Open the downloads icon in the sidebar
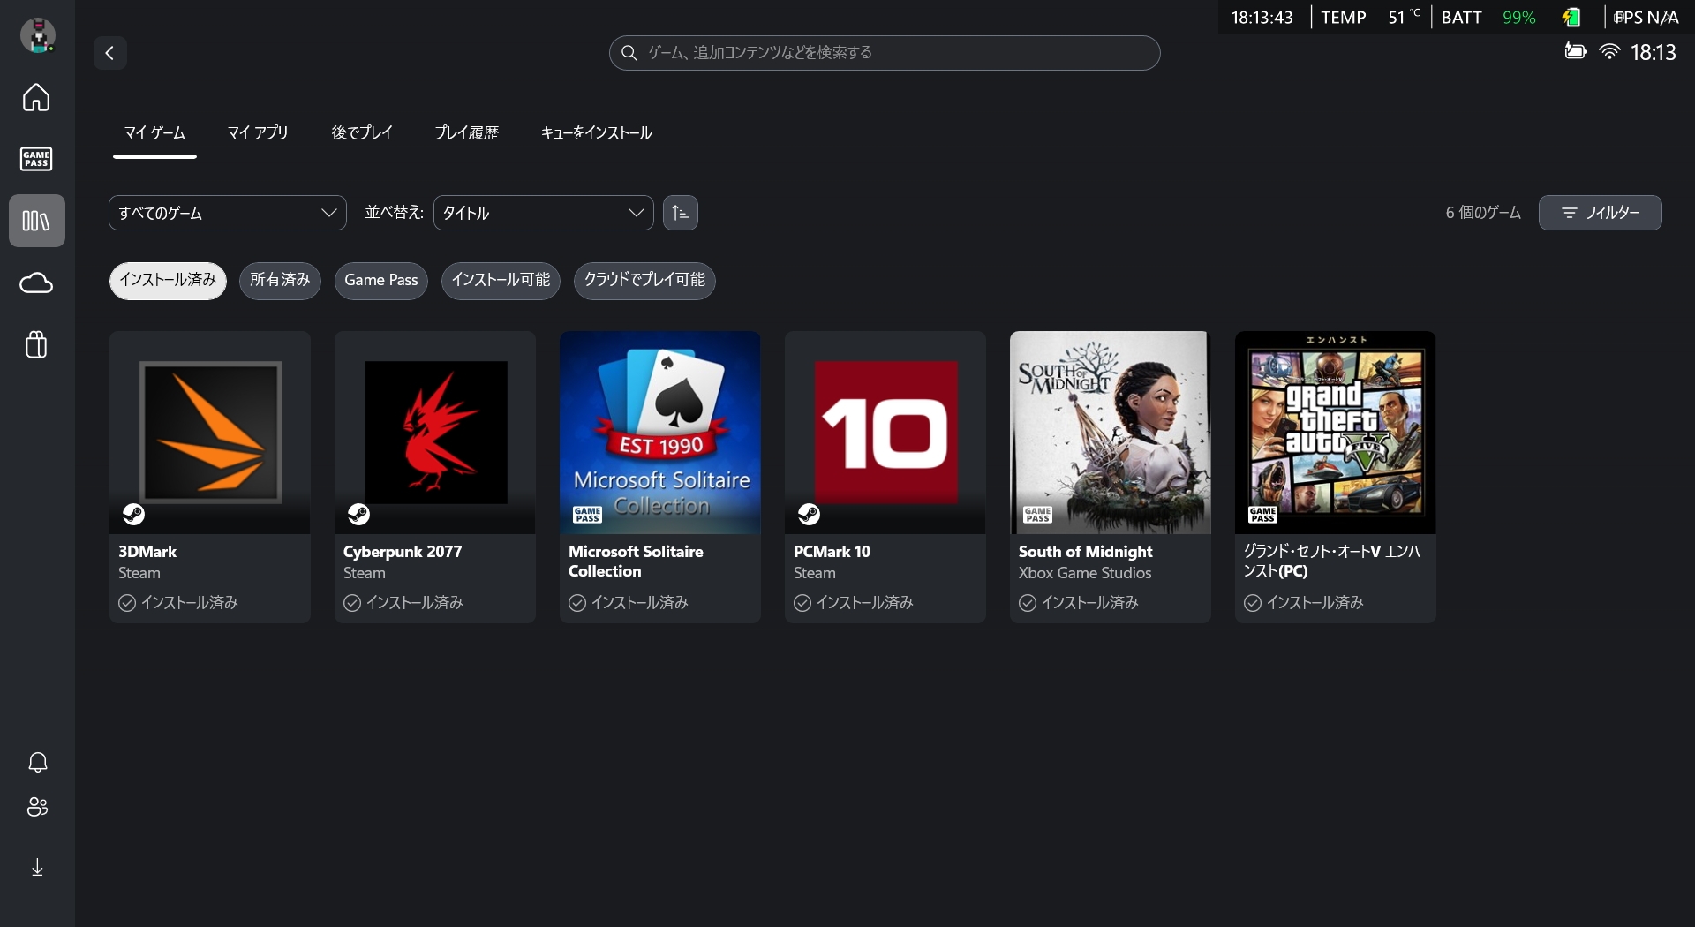1695x927 pixels. pos(36,867)
